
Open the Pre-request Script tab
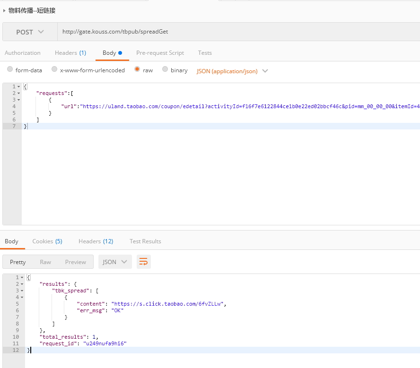(160, 53)
